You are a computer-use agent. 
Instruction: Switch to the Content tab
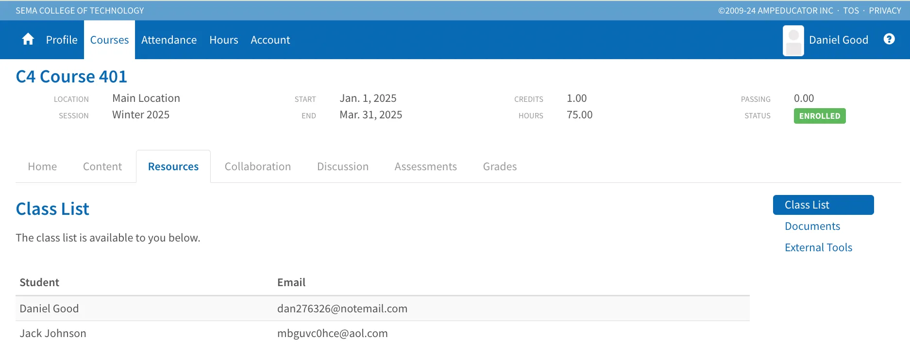(x=102, y=166)
